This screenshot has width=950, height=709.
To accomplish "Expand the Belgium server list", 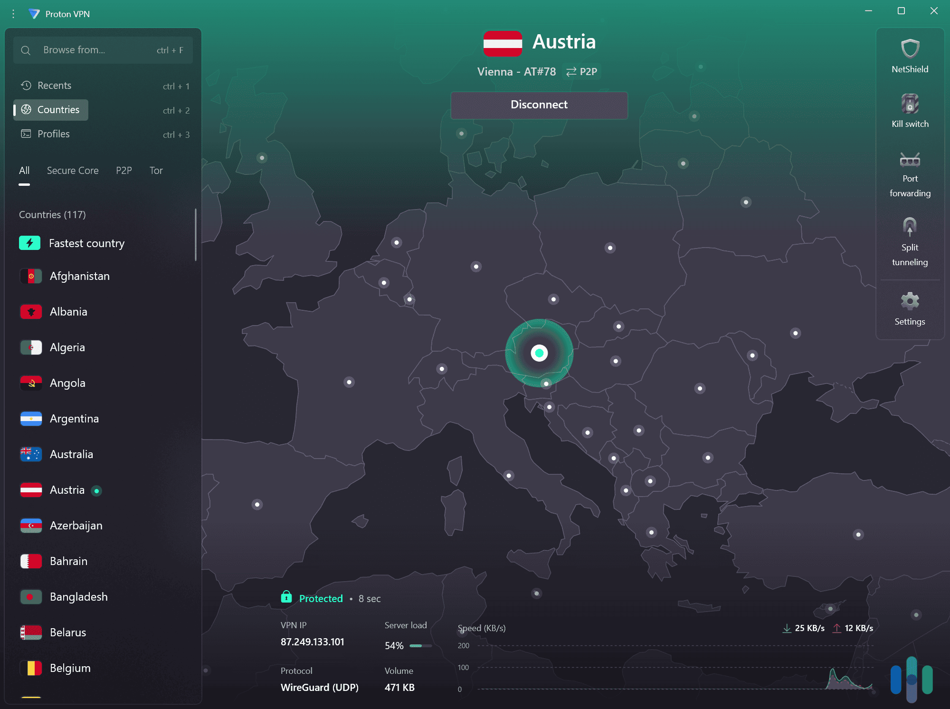I will pos(69,668).
